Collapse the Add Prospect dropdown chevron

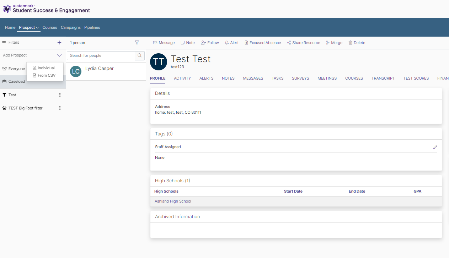59,55
